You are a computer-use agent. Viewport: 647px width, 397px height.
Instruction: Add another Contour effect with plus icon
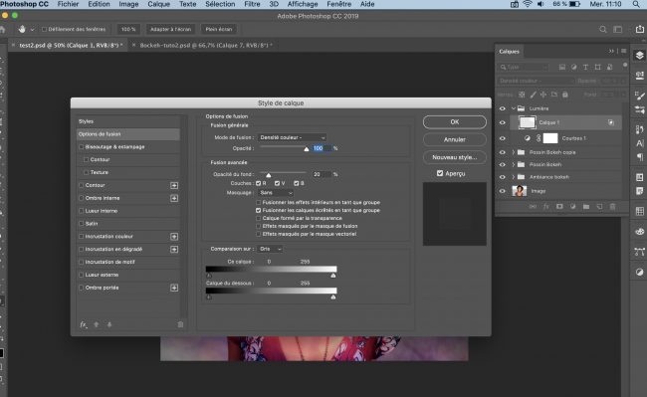(174, 185)
